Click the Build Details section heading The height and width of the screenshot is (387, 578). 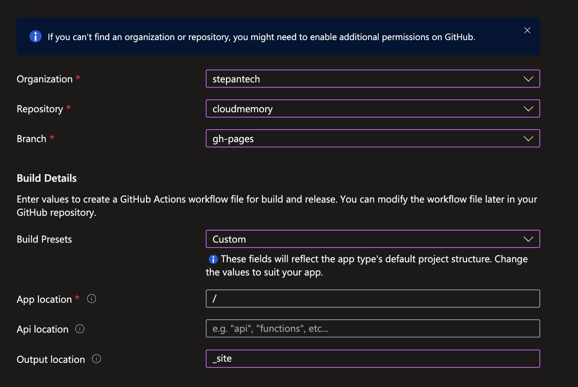(47, 178)
